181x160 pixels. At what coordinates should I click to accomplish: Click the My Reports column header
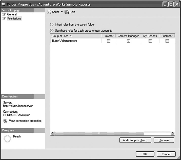[150, 36]
